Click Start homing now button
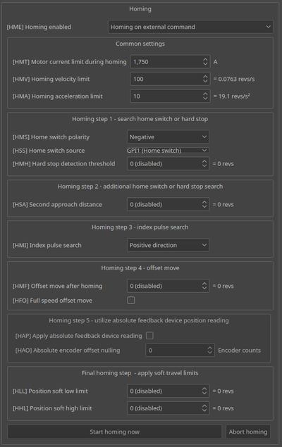This screenshot has width=282, height=447. 114,432
